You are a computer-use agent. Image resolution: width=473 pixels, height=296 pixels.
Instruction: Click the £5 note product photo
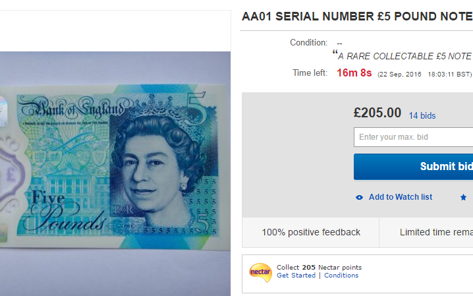point(115,173)
